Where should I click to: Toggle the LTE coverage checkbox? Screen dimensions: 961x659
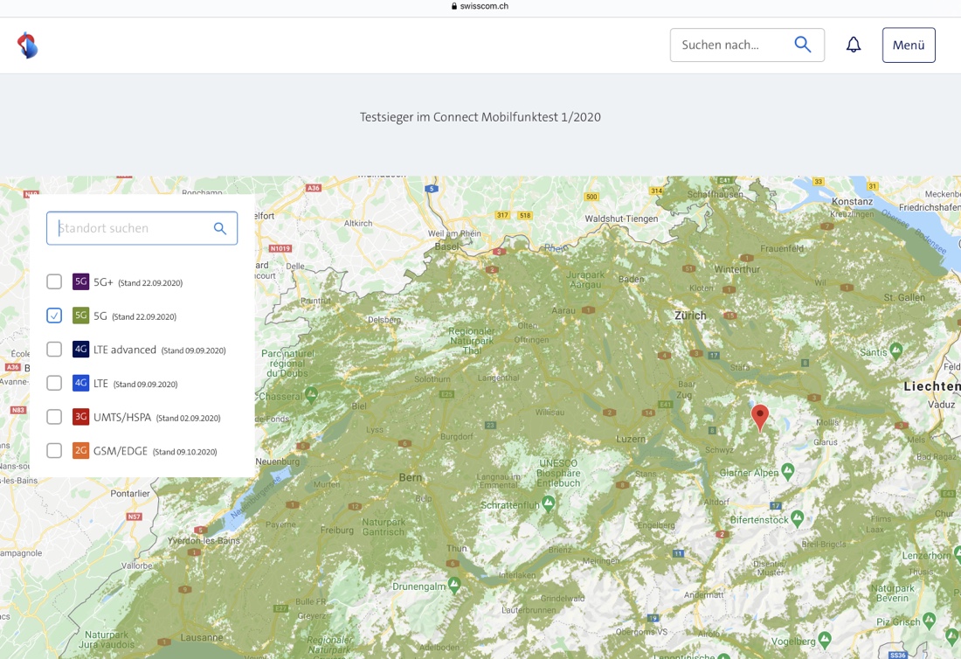pos(54,383)
